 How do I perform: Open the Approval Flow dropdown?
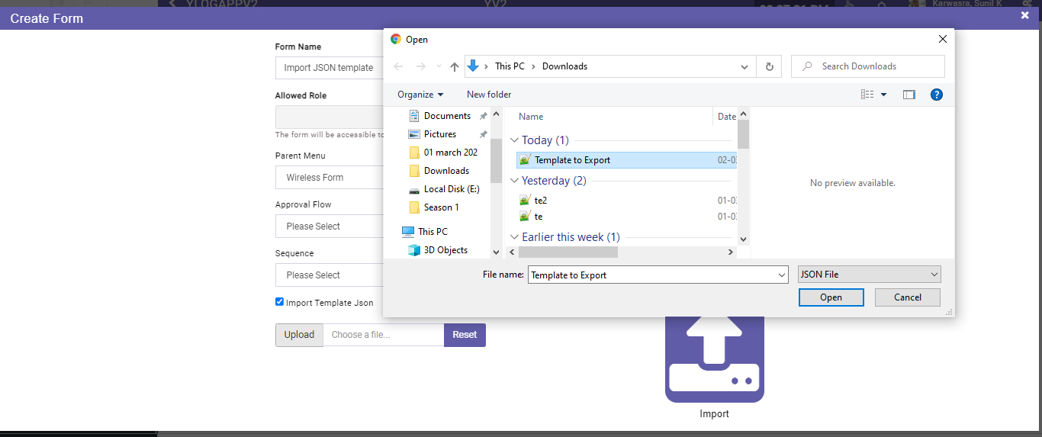pyautogui.click(x=329, y=227)
